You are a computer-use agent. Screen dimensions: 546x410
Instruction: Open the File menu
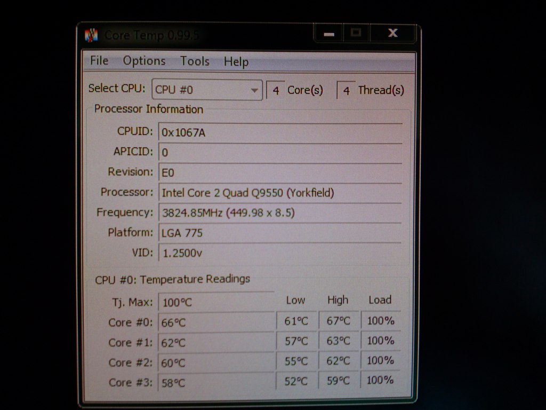99,60
